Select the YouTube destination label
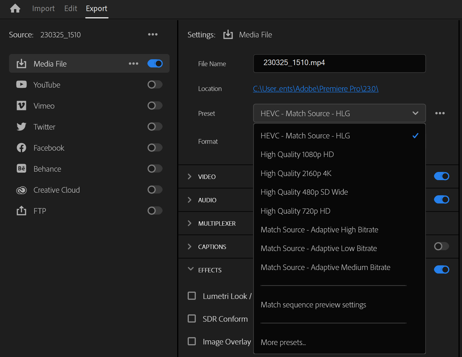462x357 pixels. pyautogui.click(x=47, y=85)
